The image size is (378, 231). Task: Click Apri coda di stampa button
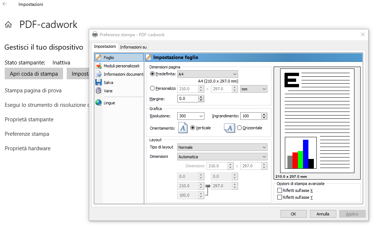34,74
